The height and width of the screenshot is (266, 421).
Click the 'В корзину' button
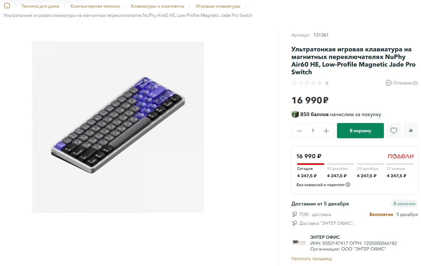click(x=360, y=131)
